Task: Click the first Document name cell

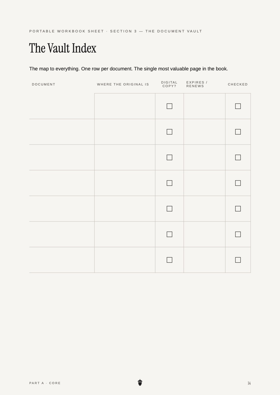Action: tap(62, 106)
